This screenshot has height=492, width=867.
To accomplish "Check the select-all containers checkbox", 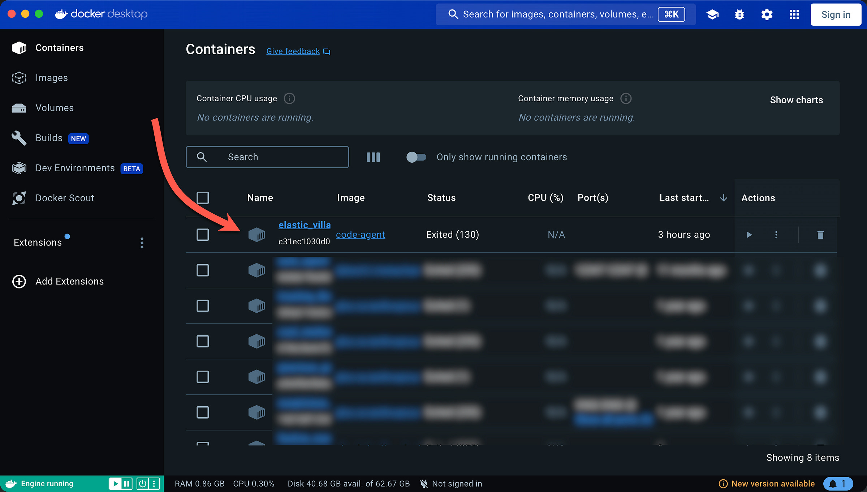I will pyautogui.click(x=203, y=198).
